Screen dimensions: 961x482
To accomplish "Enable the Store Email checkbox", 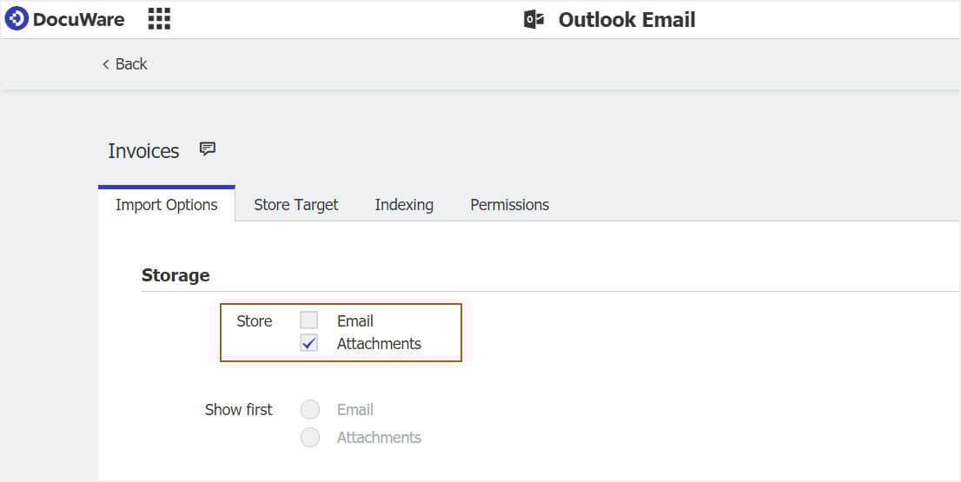I will point(309,320).
